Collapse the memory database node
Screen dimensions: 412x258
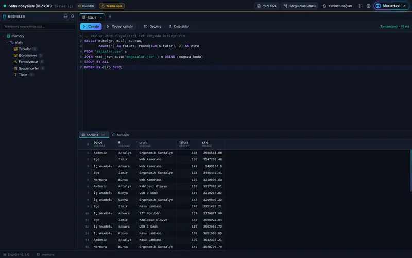[x=4, y=36]
